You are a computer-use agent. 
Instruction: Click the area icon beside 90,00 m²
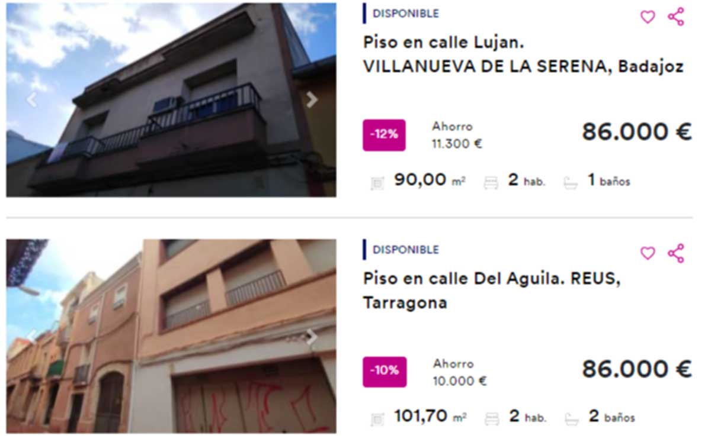click(x=377, y=183)
